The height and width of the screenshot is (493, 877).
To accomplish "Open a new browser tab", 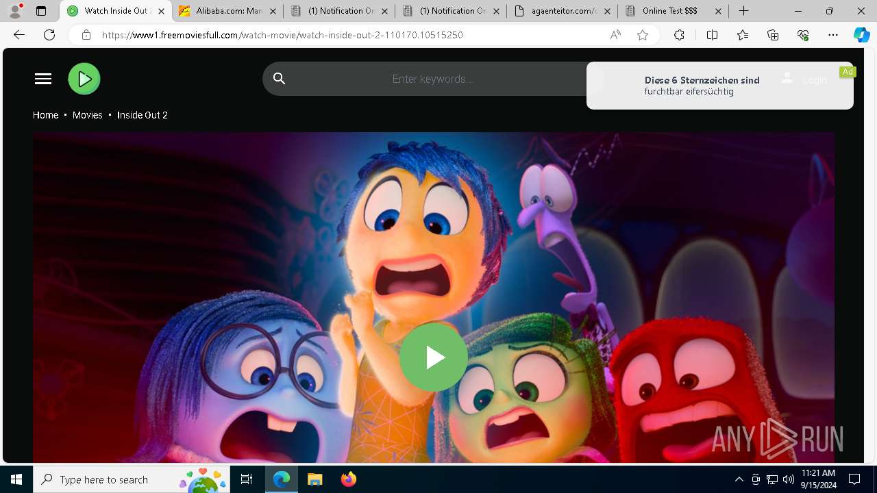I will [743, 11].
